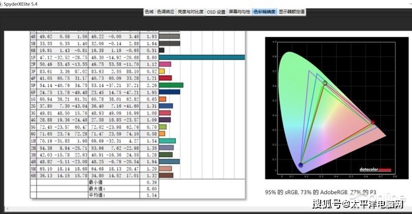Click the orange 1G color bar
The height and width of the screenshot is (214, 412).
pos(162,99)
